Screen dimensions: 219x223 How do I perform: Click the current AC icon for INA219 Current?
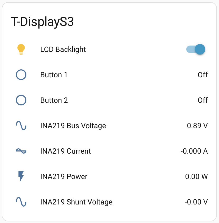tap(21, 151)
